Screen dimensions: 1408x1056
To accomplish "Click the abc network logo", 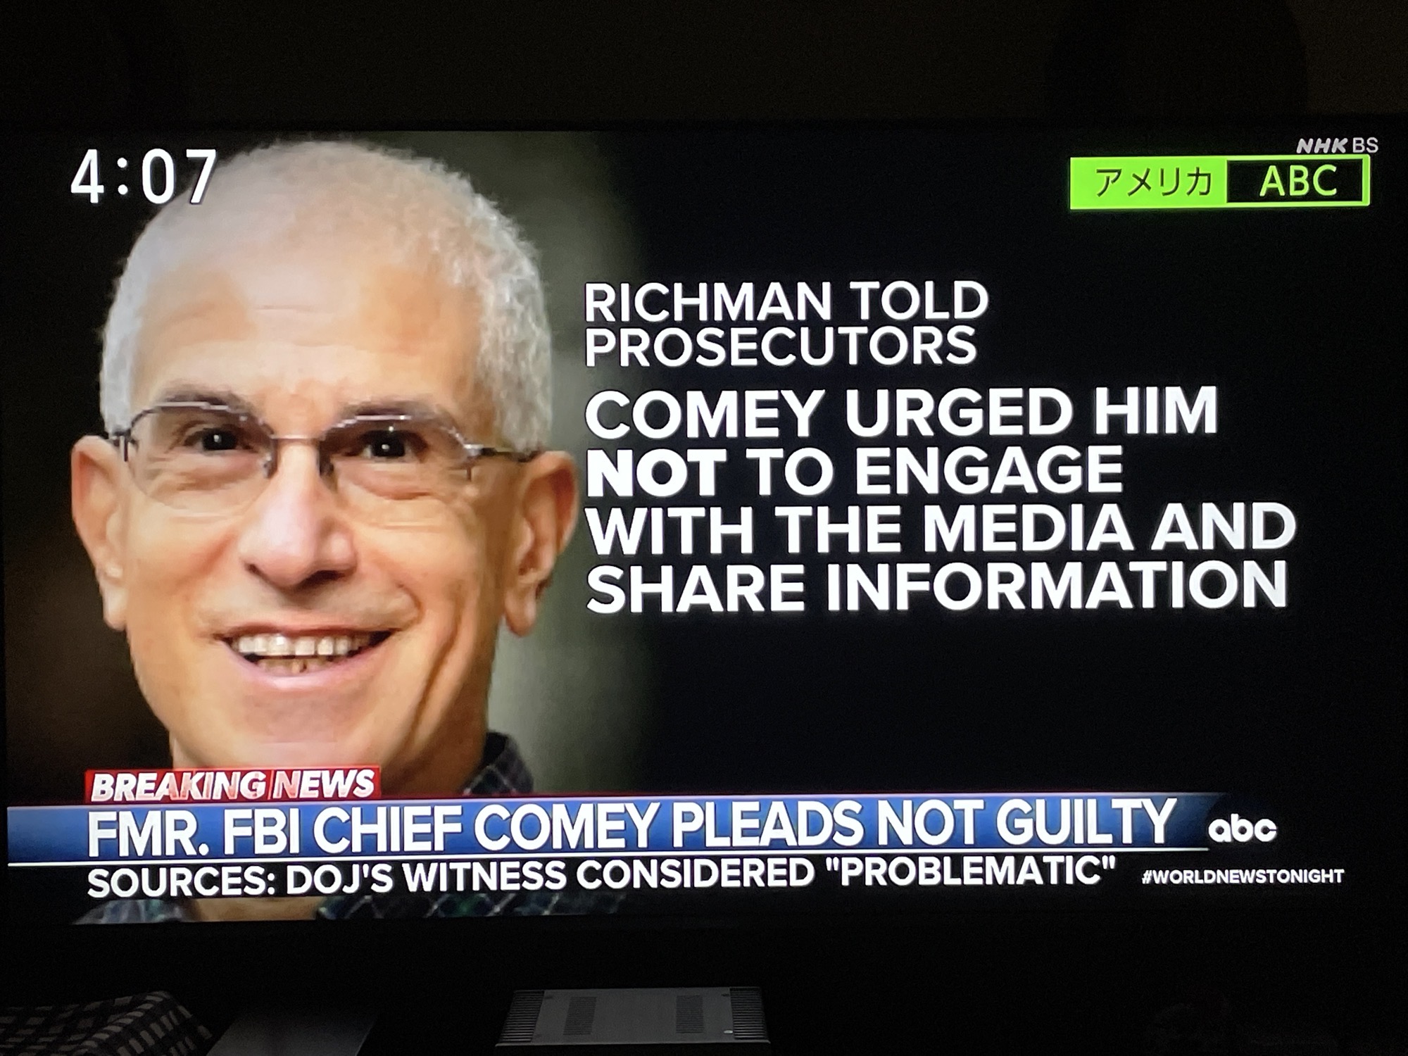I will tap(1242, 829).
